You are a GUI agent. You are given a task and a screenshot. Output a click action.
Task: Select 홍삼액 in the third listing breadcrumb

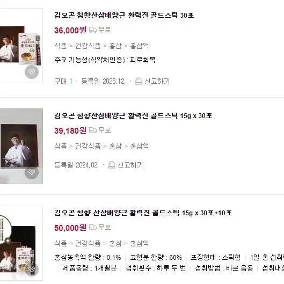point(140,243)
